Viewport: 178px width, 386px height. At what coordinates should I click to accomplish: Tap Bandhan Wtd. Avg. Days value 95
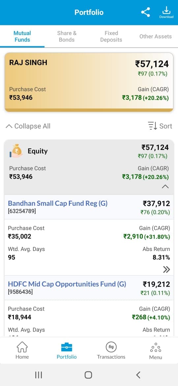coord(12,258)
